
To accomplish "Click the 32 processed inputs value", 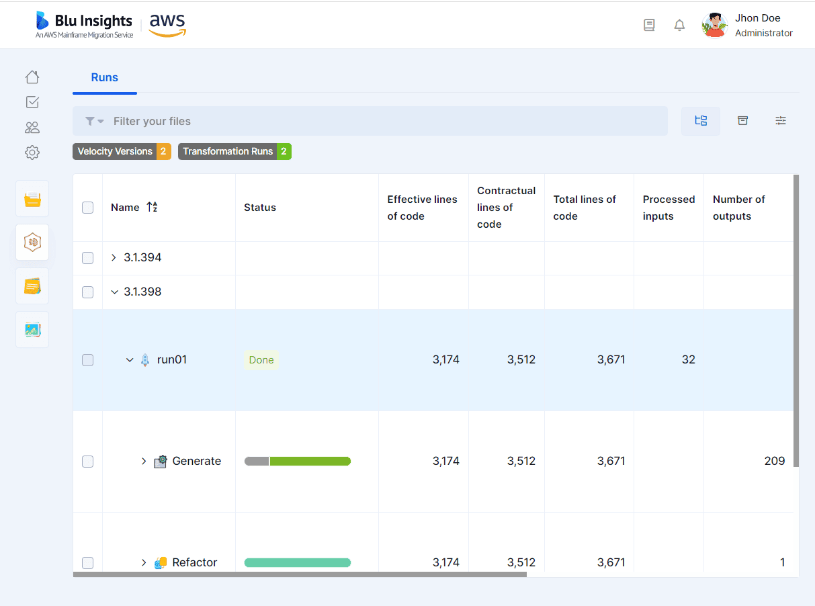I will pos(689,360).
